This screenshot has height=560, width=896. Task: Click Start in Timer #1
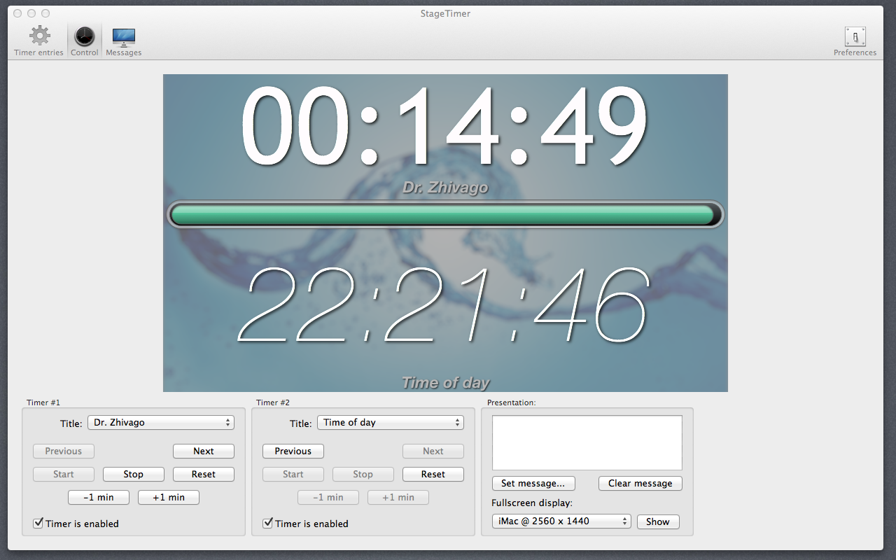pos(64,475)
